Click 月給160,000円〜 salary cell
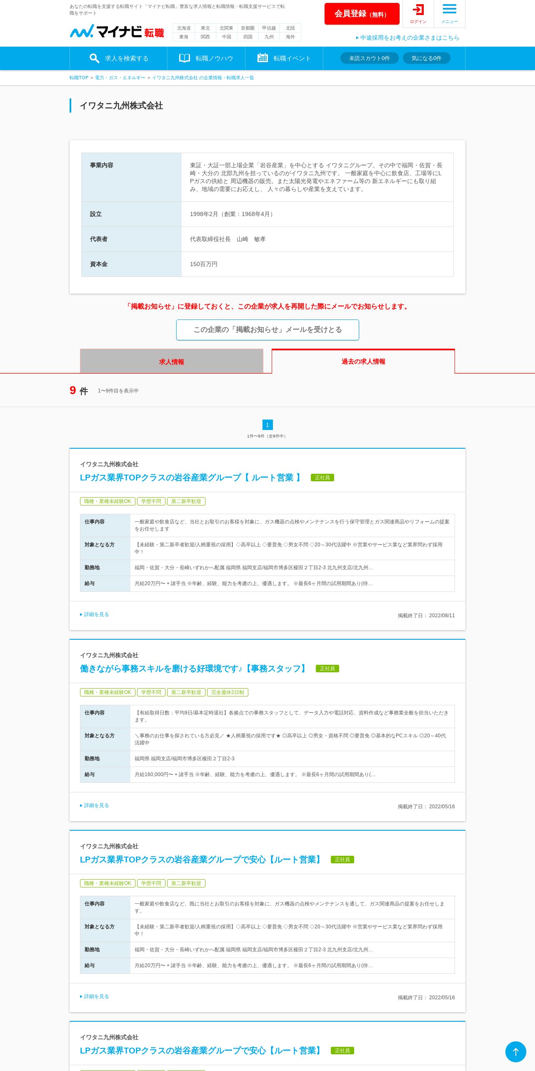Image resolution: width=535 pixels, height=1071 pixels. [x=292, y=774]
